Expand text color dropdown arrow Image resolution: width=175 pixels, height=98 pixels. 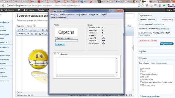(42, 33)
